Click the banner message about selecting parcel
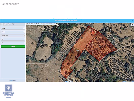134x101 pixels. click(x=66, y=21)
